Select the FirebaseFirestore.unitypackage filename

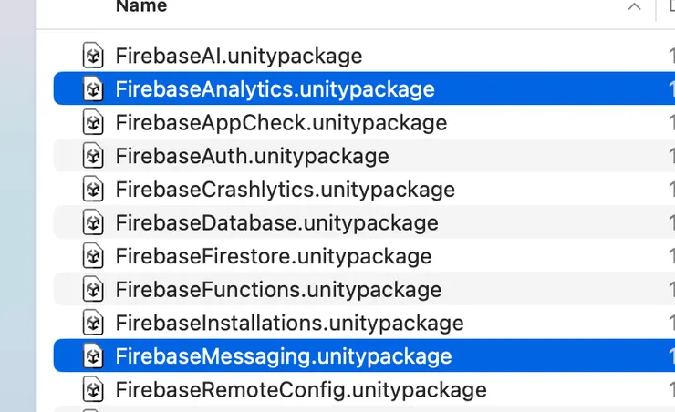click(x=273, y=256)
